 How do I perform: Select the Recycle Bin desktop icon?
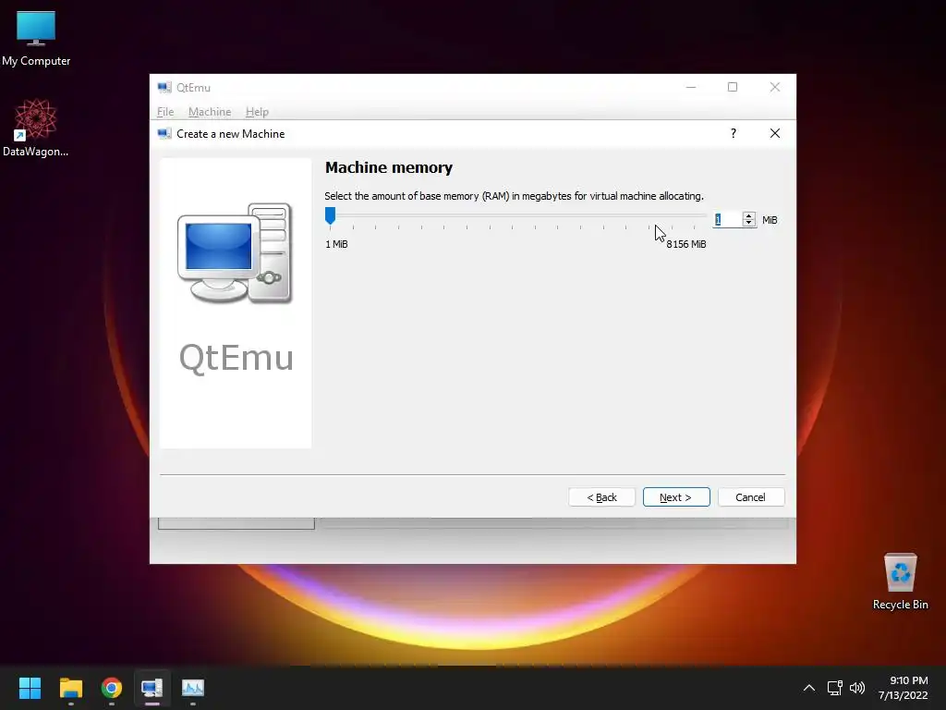(x=900, y=581)
